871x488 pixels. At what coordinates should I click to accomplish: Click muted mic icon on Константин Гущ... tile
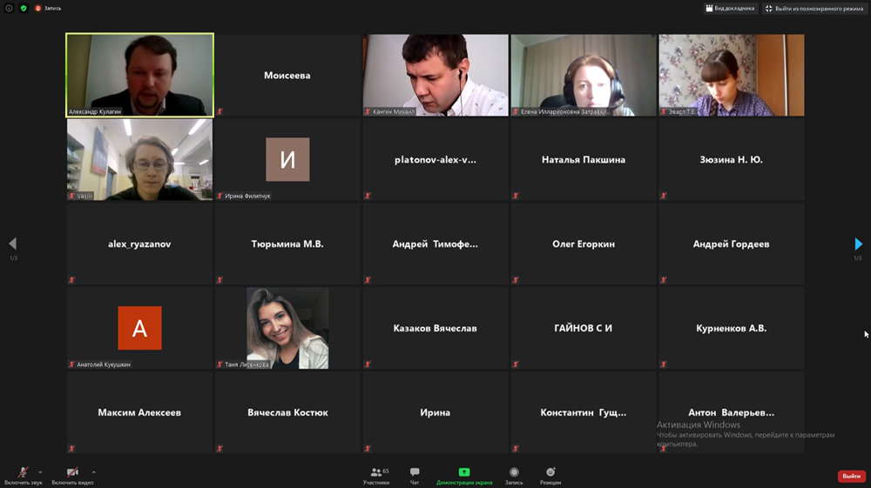[x=516, y=449]
